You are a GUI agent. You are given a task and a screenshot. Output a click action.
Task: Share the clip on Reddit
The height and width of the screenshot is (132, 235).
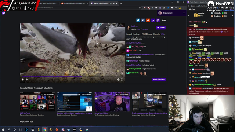148,21
